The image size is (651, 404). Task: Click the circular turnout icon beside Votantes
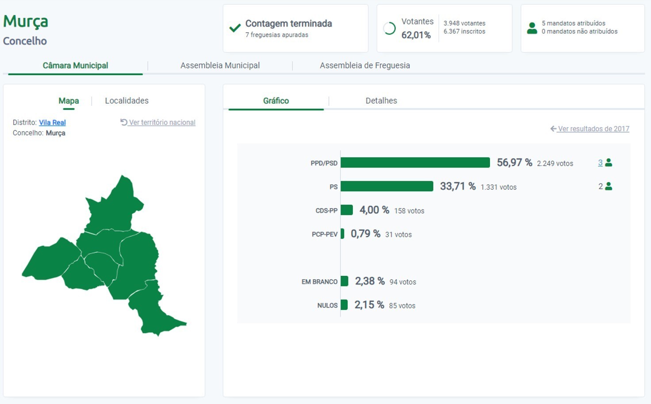click(x=389, y=28)
